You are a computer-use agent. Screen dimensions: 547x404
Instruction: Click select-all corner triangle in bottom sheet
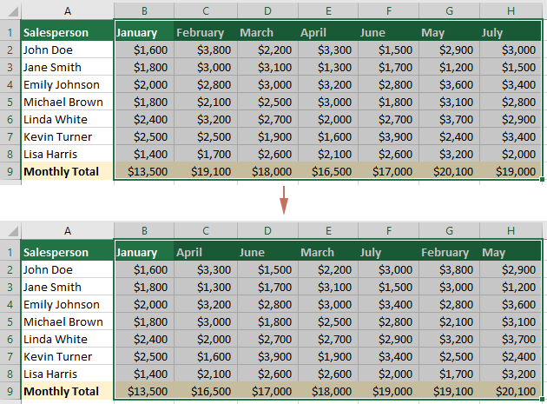pos(13,231)
